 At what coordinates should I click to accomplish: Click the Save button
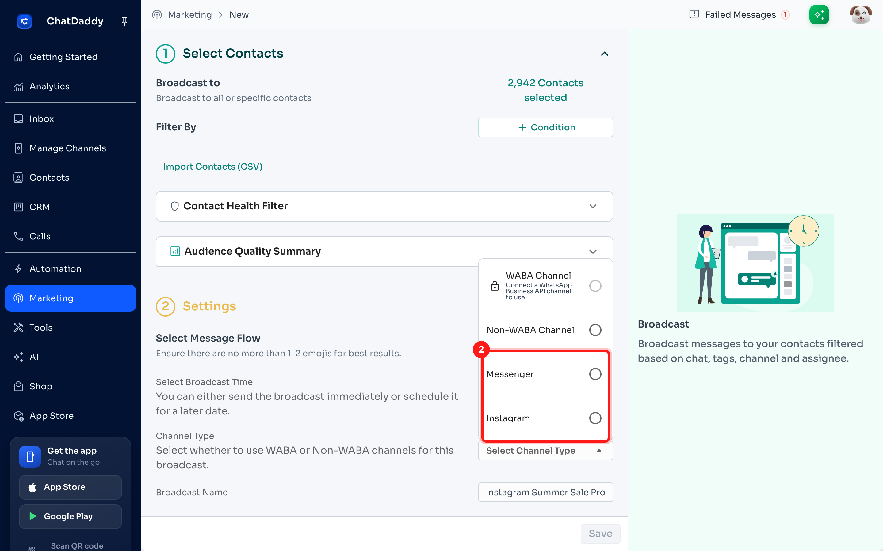click(600, 534)
